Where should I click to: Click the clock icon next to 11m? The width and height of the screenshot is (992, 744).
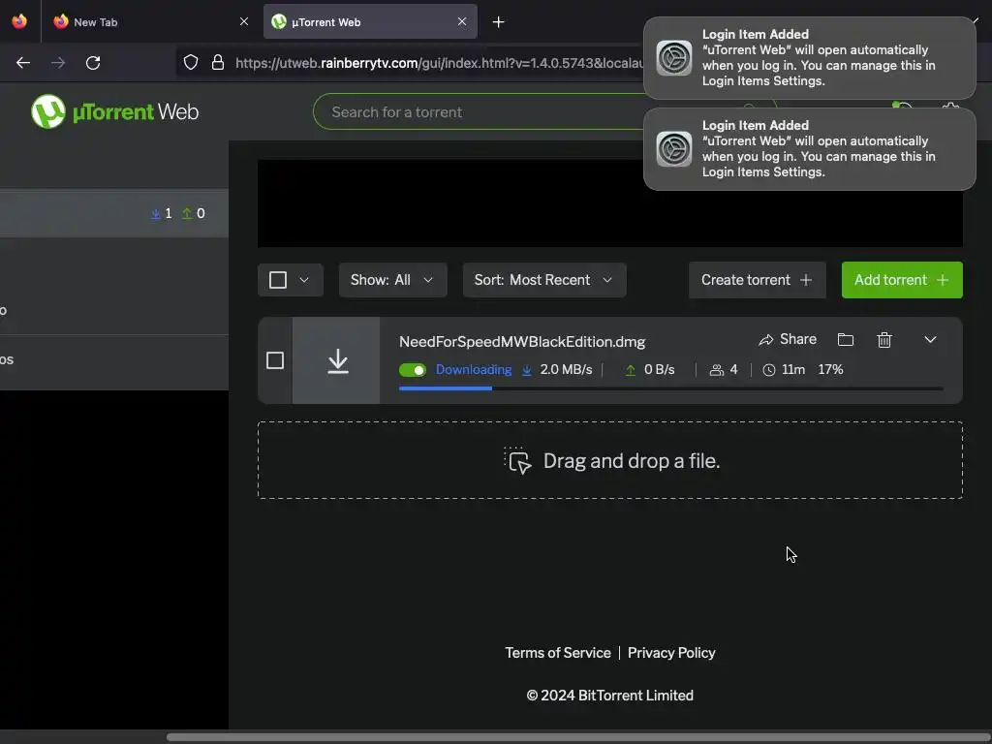tap(768, 370)
